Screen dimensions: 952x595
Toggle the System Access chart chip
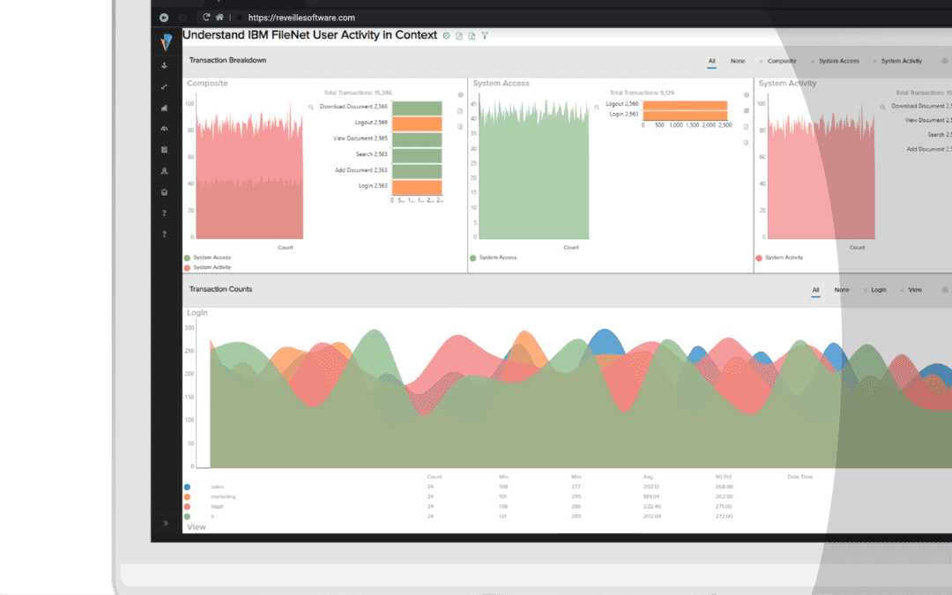point(835,62)
